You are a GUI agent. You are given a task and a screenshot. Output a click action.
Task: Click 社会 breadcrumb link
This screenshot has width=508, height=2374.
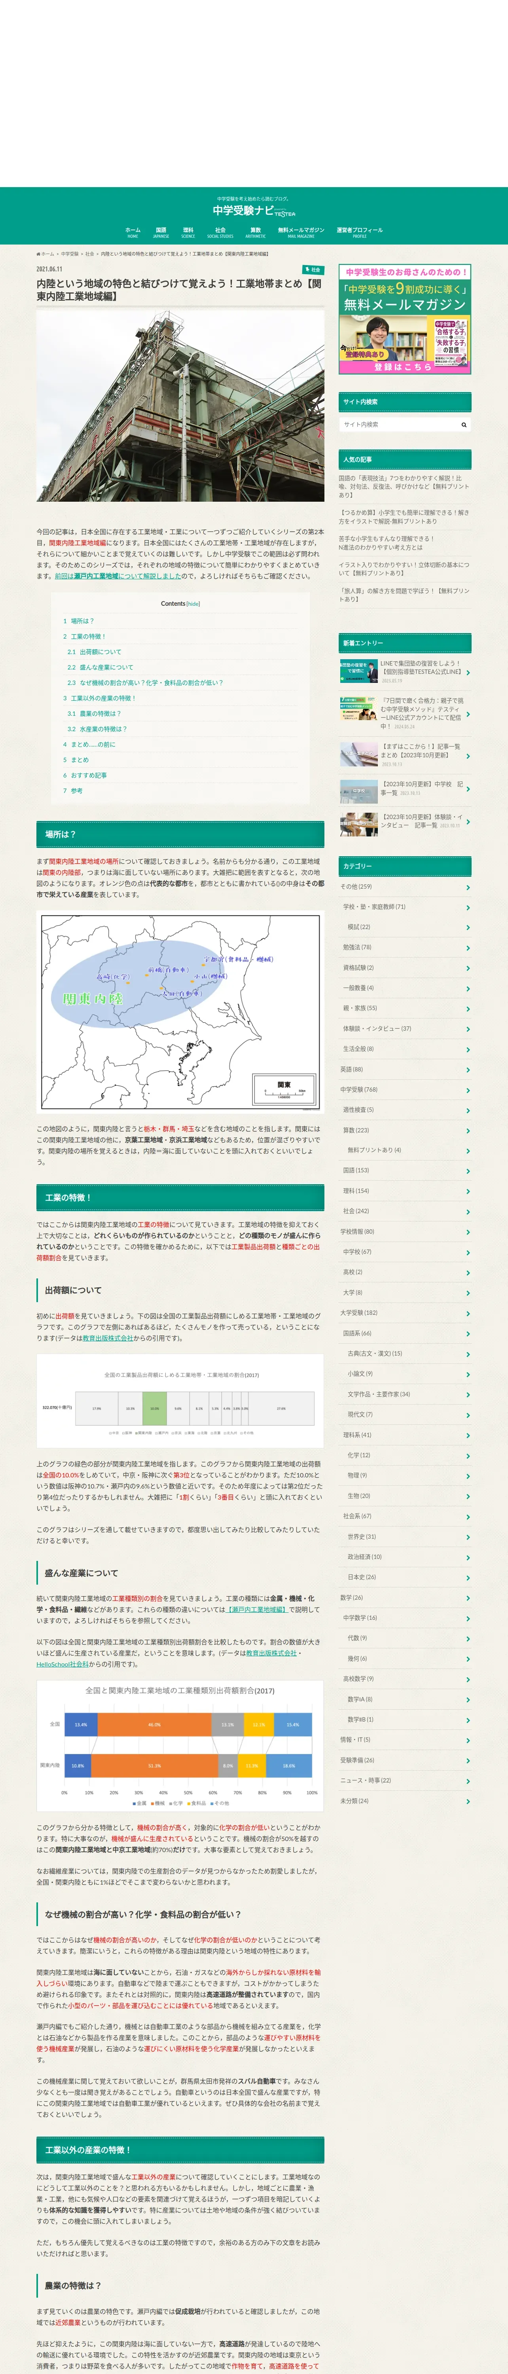[89, 254]
